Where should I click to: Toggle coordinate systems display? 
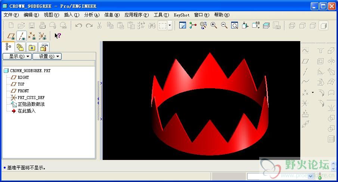(x=43, y=36)
